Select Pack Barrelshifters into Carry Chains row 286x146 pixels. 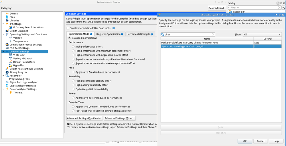(x=221, y=43)
